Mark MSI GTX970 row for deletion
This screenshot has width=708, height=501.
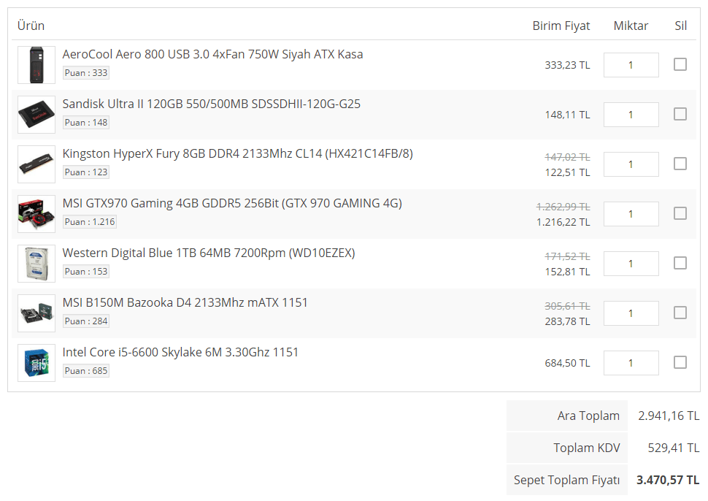680,214
